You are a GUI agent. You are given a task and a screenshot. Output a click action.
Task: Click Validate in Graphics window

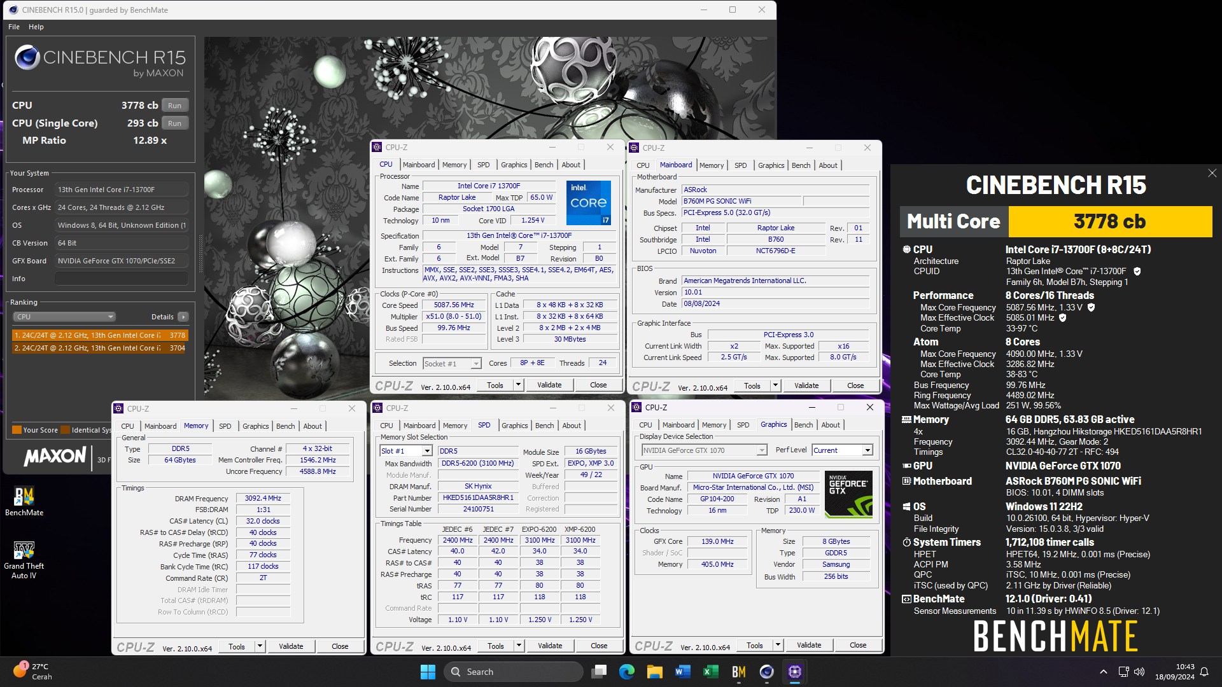(x=809, y=645)
